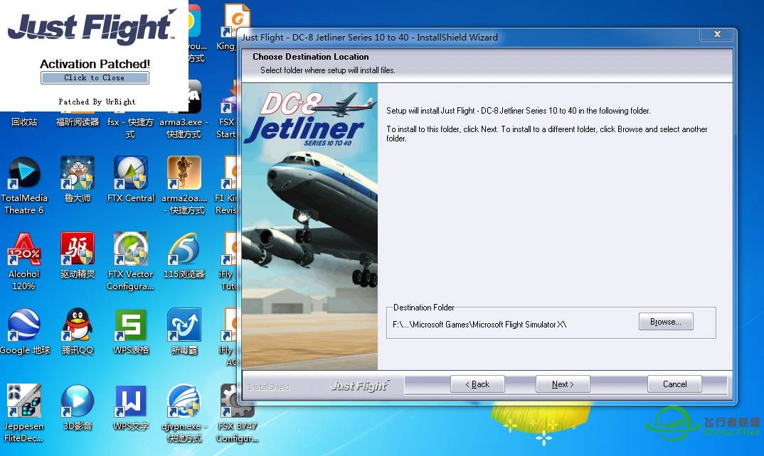Image resolution: width=764 pixels, height=456 pixels.
Task: Open 驱动精灵 desktop shortcut
Action: [77, 256]
